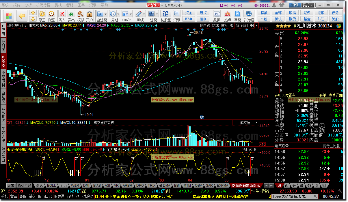Select the 画线 drawing pencil tool
The image size is (348, 202).
tap(138, 14)
